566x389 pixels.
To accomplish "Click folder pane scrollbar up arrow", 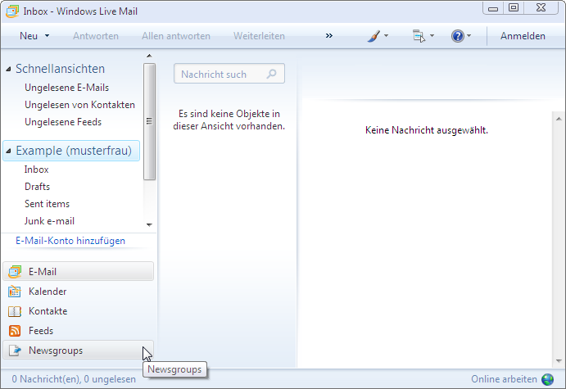I will [149, 56].
